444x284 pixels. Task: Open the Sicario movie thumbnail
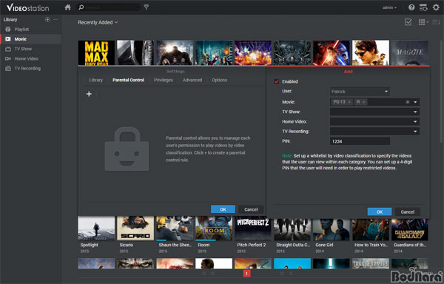(135, 229)
